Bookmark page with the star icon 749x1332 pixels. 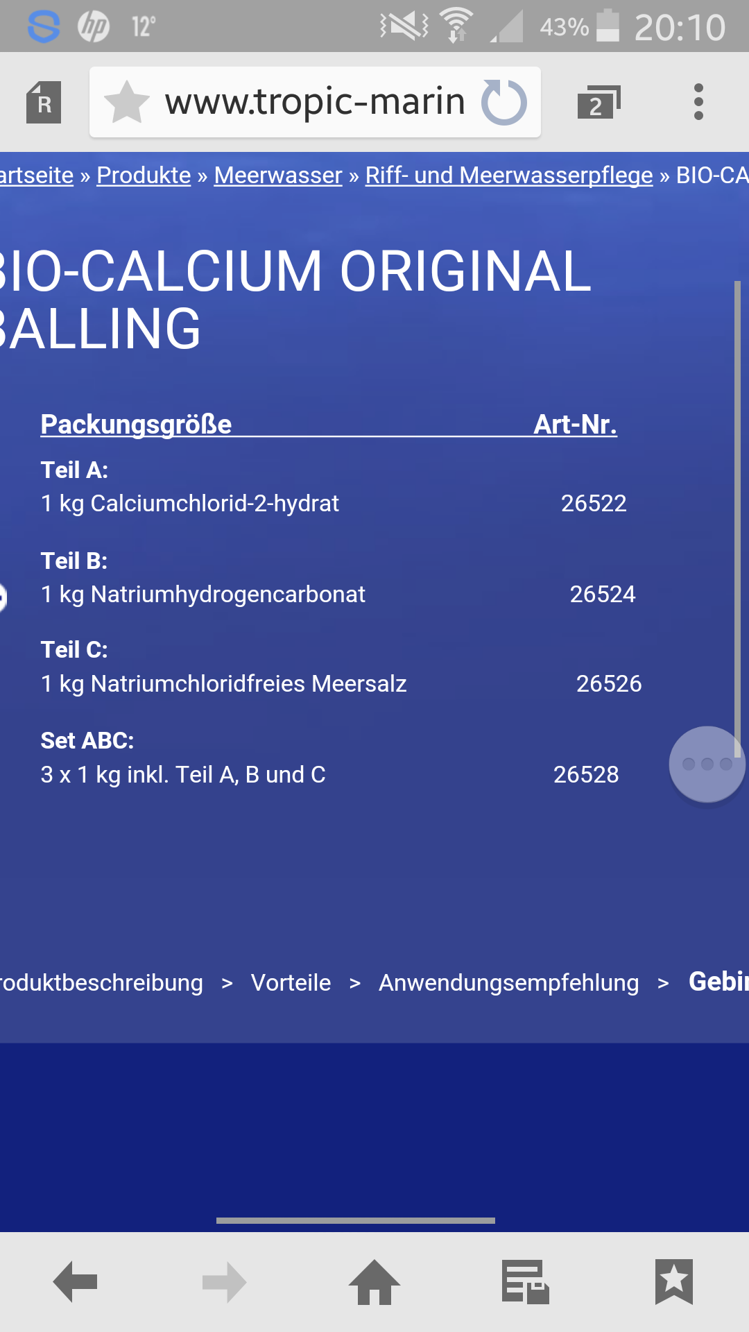(127, 103)
